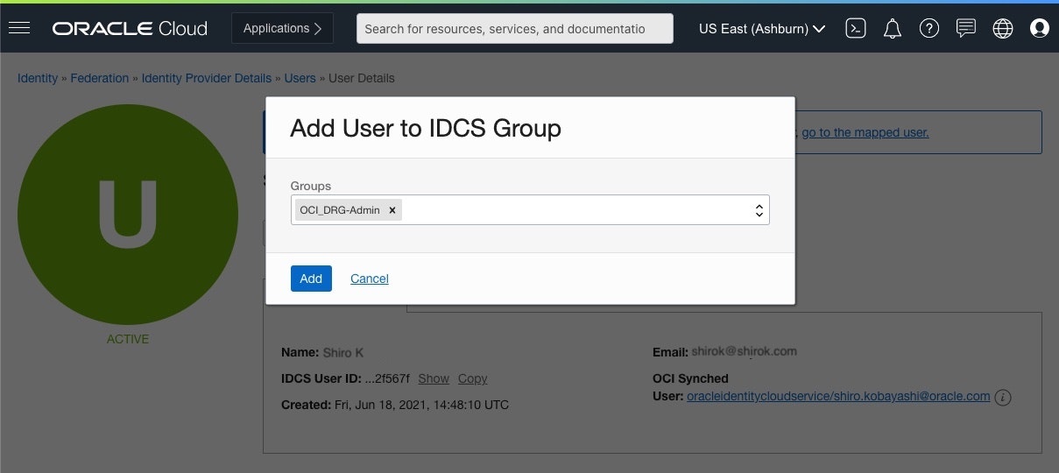Expand the Groups dropdown arrows

[x=759, y=210]
